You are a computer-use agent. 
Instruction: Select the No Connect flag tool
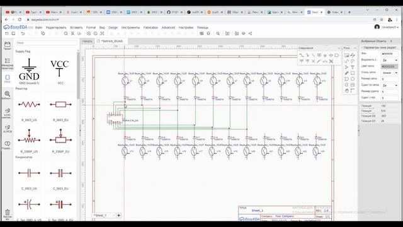click(x=314, y=61)
